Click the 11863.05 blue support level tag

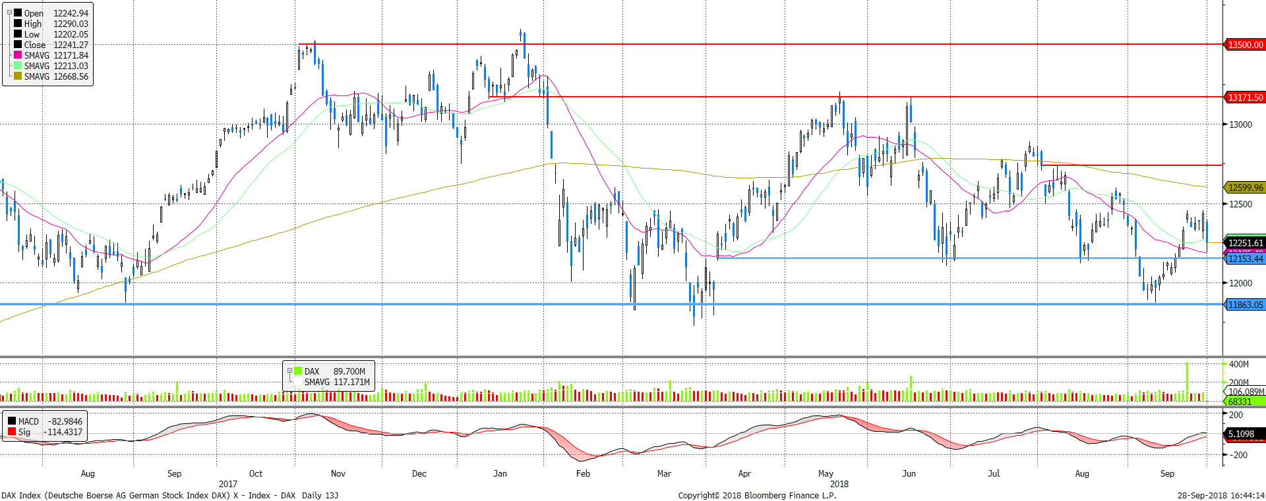1245,305
